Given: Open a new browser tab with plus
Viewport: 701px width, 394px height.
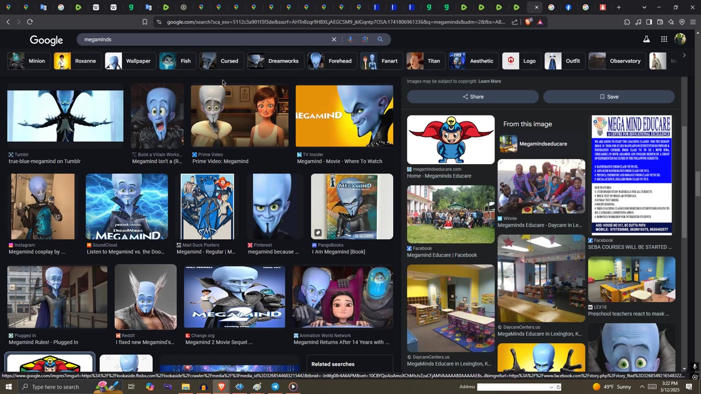Looking at the screenshot, I should [x=619, y=7].
